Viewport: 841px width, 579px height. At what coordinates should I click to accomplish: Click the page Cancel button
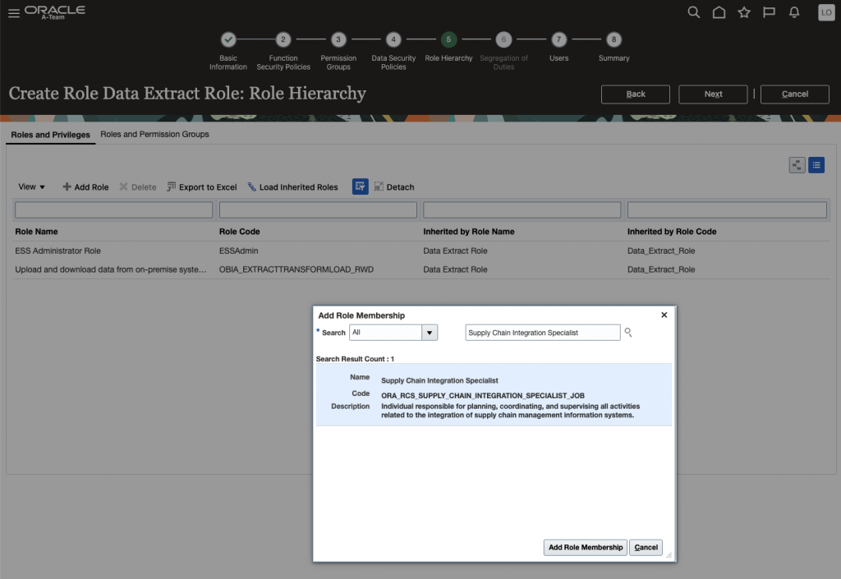coord(795,94)
